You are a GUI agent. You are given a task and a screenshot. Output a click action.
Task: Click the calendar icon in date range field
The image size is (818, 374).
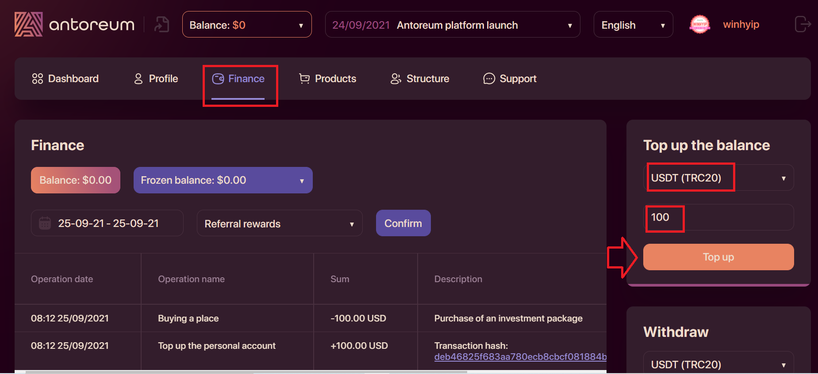45,223
